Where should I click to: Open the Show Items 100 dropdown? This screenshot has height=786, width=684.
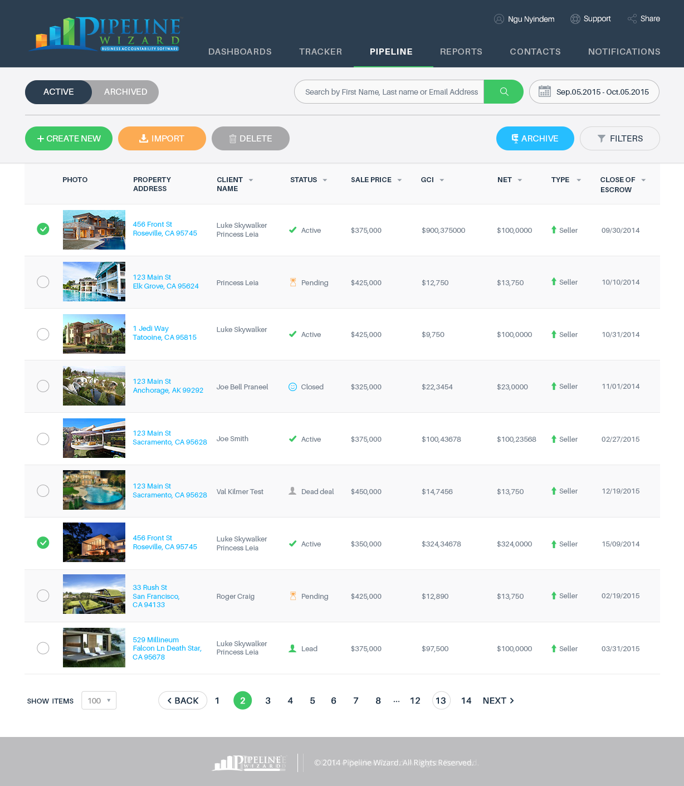tap(99, 700)
